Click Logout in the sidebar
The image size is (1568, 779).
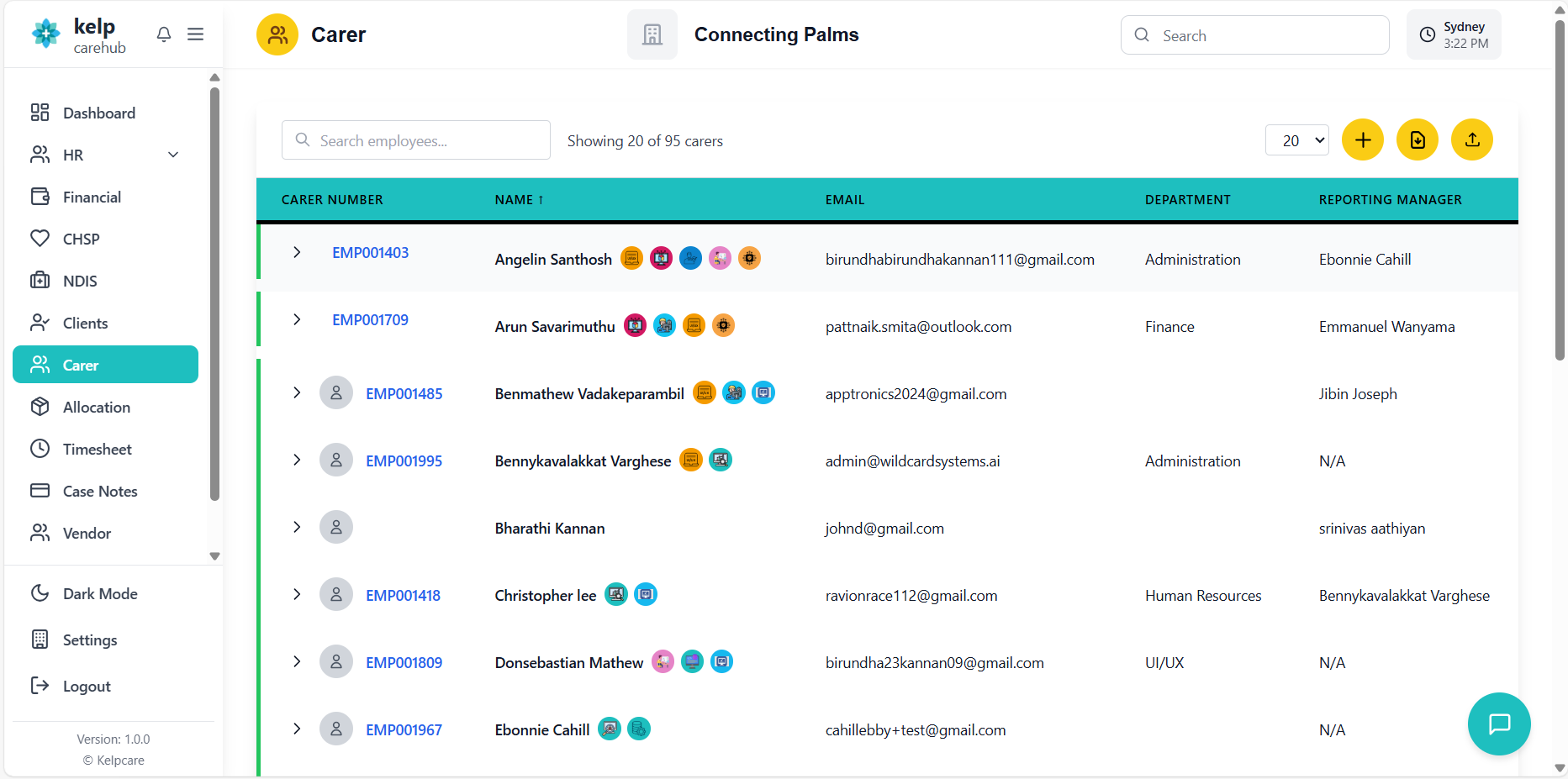point(86,686)
